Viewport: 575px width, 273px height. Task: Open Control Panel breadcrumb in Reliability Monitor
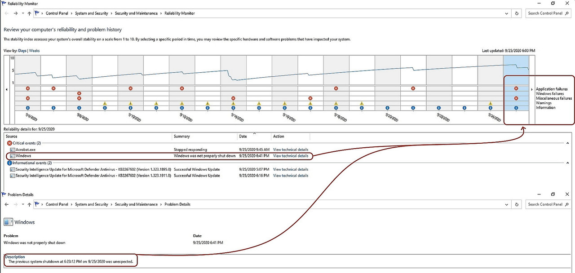[x=57, y=13]
